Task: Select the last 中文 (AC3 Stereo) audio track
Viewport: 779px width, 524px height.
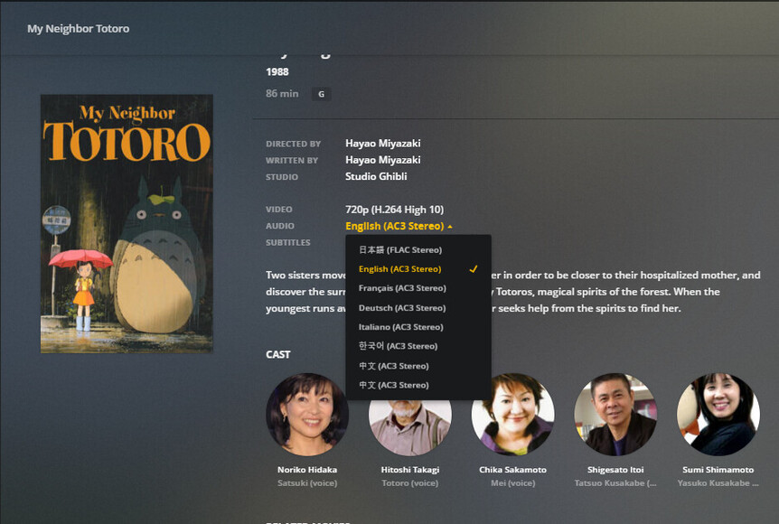Action: [x=418, y=385]
